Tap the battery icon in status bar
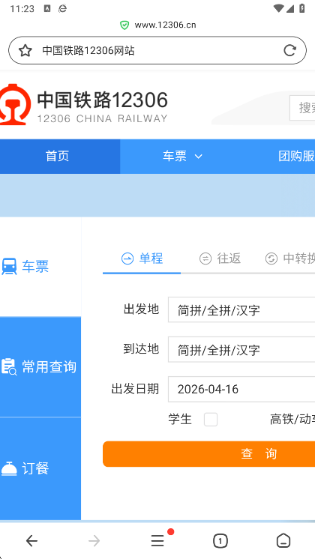Image resolution: width=315 pixels, height=559 pixels. pyautogui.click(x=301, y=8)
